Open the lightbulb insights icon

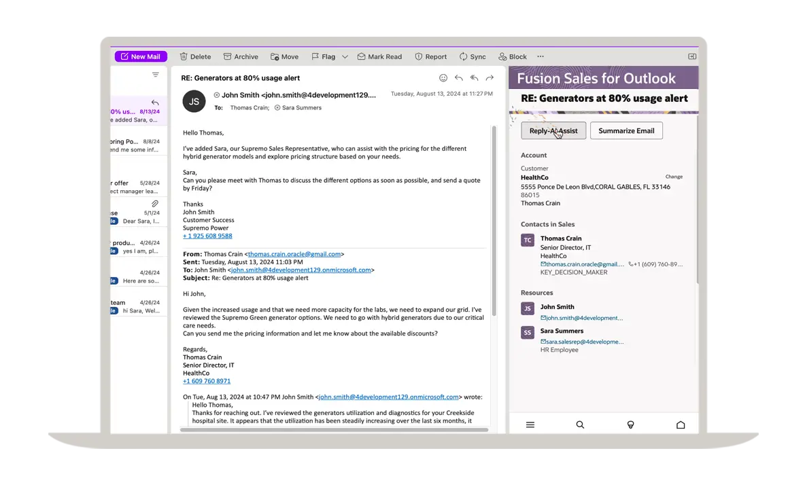click(630, 425)
